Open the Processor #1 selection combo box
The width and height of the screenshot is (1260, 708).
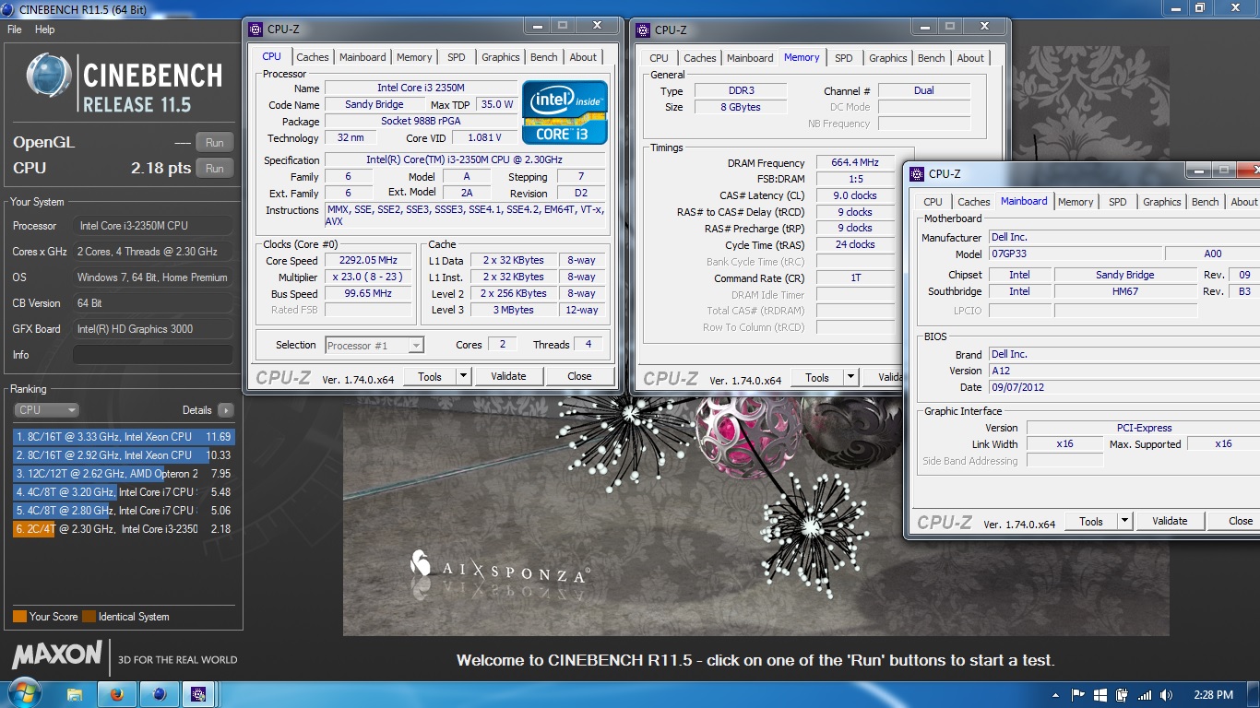click(x=374, y=345)
